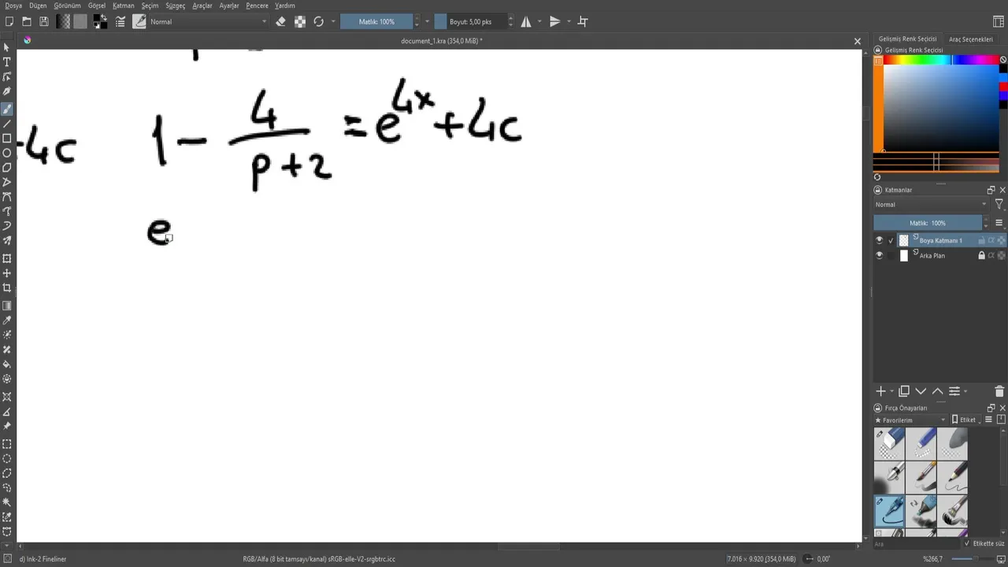Open the Süzgeç menu
The width and height of the screenshot is (1008, 567).
[x=175, y=6]
